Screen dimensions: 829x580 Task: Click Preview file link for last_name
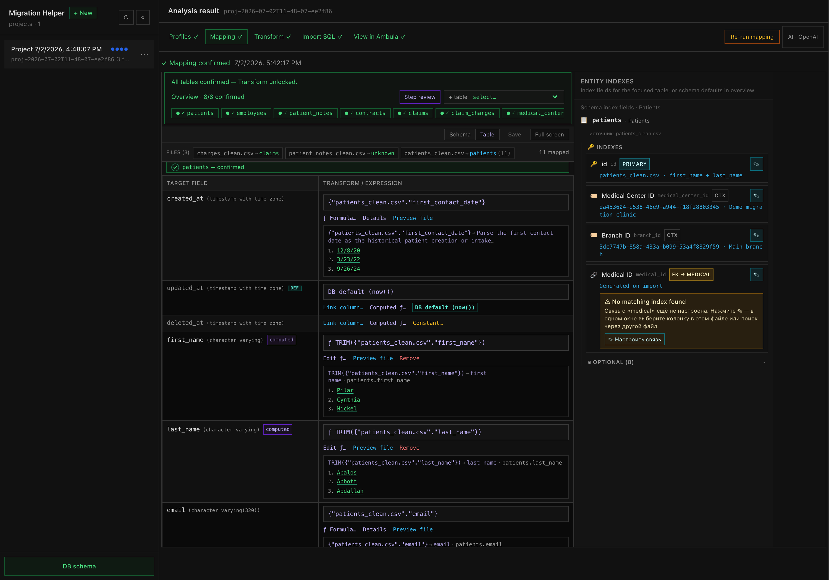tap(373, 448)
